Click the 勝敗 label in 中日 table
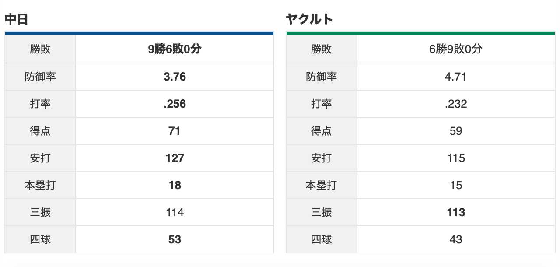 click(x=40, y=49)
